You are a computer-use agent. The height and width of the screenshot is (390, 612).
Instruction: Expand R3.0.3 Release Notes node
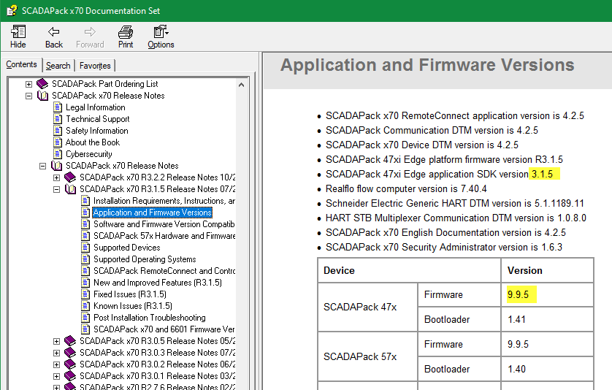(57, 353)
